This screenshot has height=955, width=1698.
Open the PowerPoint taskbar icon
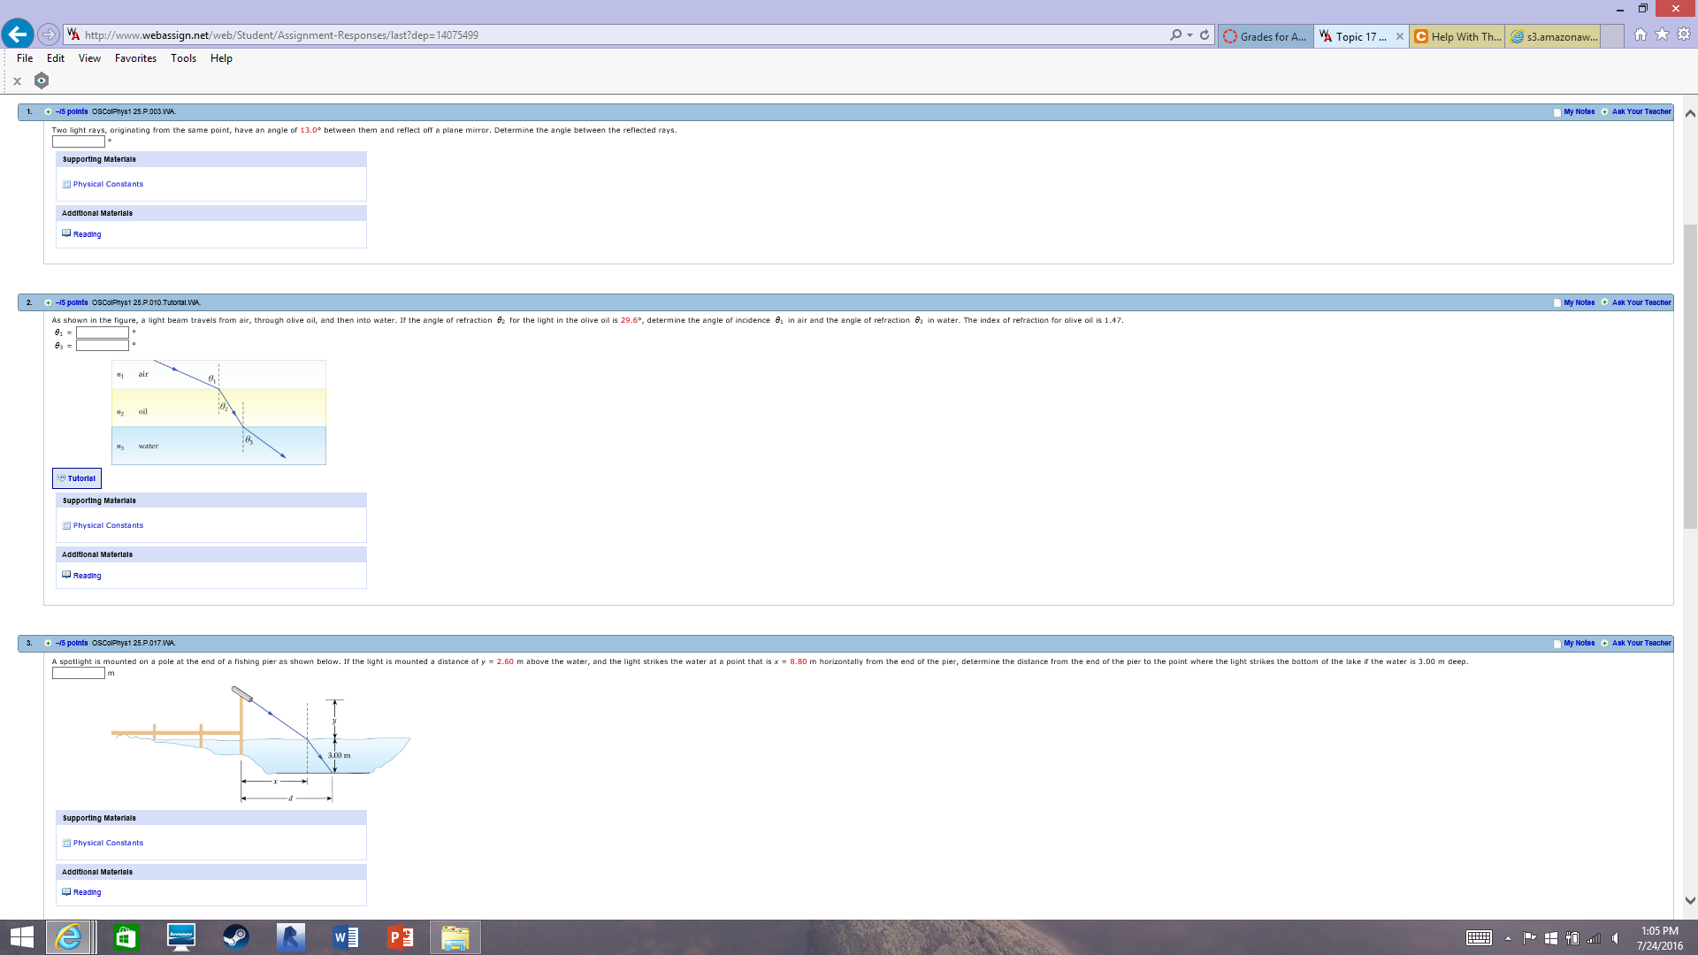click(x=400, y=937)
